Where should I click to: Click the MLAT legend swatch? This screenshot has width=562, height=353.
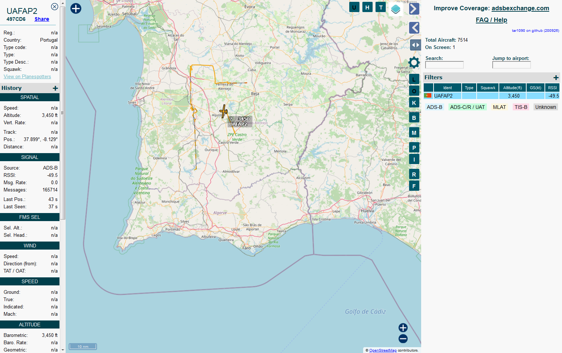[x=499, y=107]
